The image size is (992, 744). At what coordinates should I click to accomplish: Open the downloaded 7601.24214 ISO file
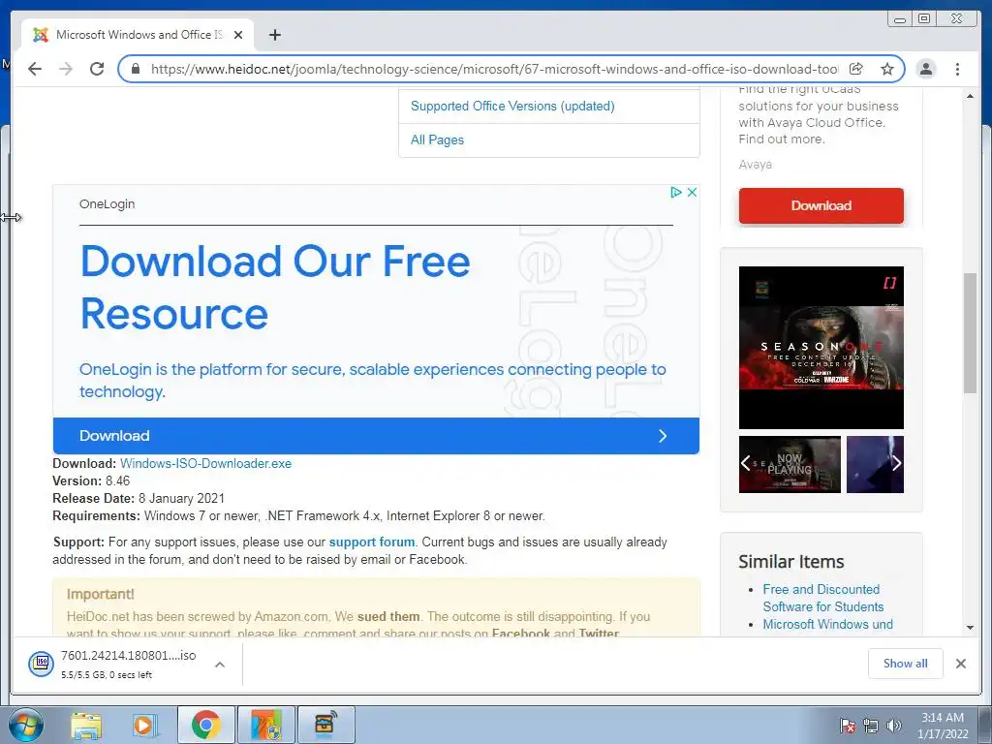(112, 664)
